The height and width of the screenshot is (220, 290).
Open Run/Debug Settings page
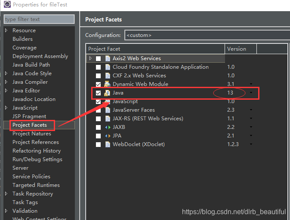tap(37, 159)
